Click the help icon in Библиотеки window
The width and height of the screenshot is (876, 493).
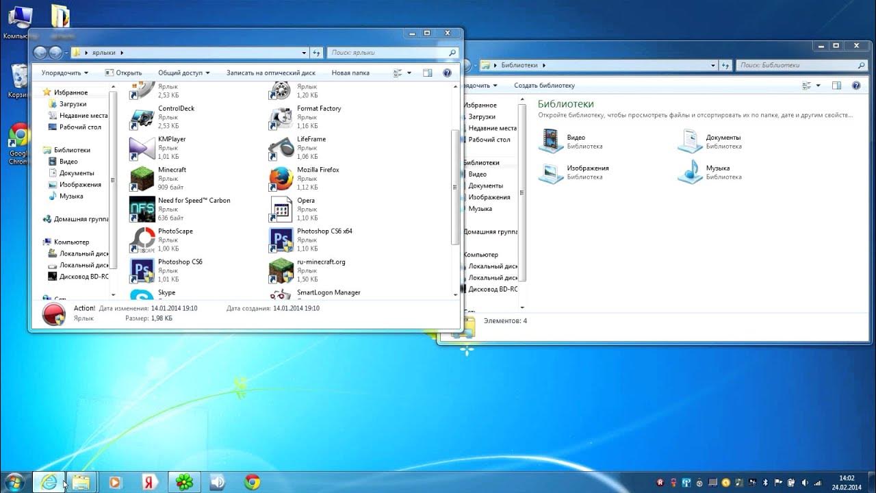pyautogui.click(x=856, y=86)
